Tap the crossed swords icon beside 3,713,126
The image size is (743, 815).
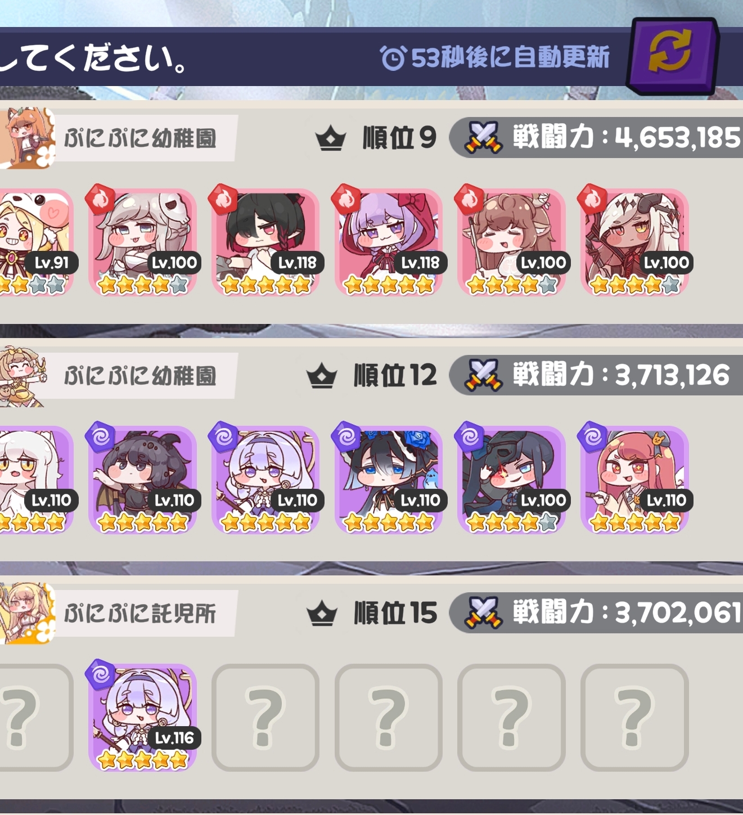pos(483,375)
